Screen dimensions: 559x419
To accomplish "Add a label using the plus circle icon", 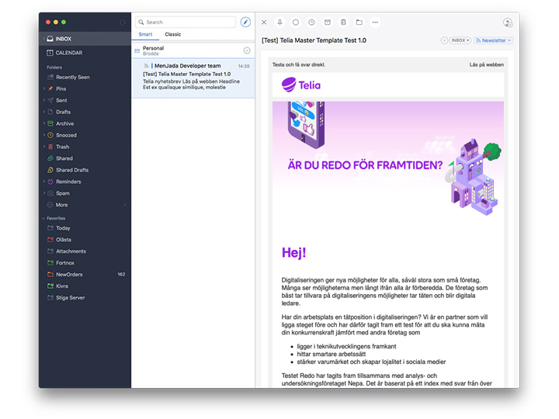I will tap(444, 40).
